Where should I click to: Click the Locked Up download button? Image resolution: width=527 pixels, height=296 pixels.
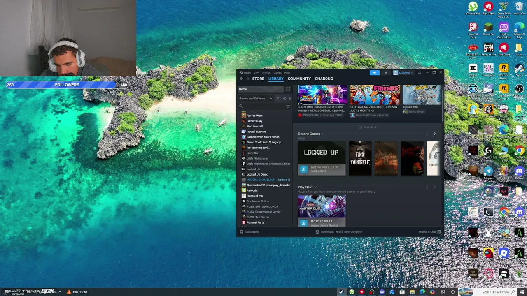(303, 169)
